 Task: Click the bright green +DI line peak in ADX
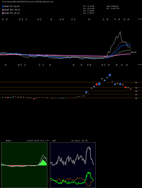tap(89, 173)
